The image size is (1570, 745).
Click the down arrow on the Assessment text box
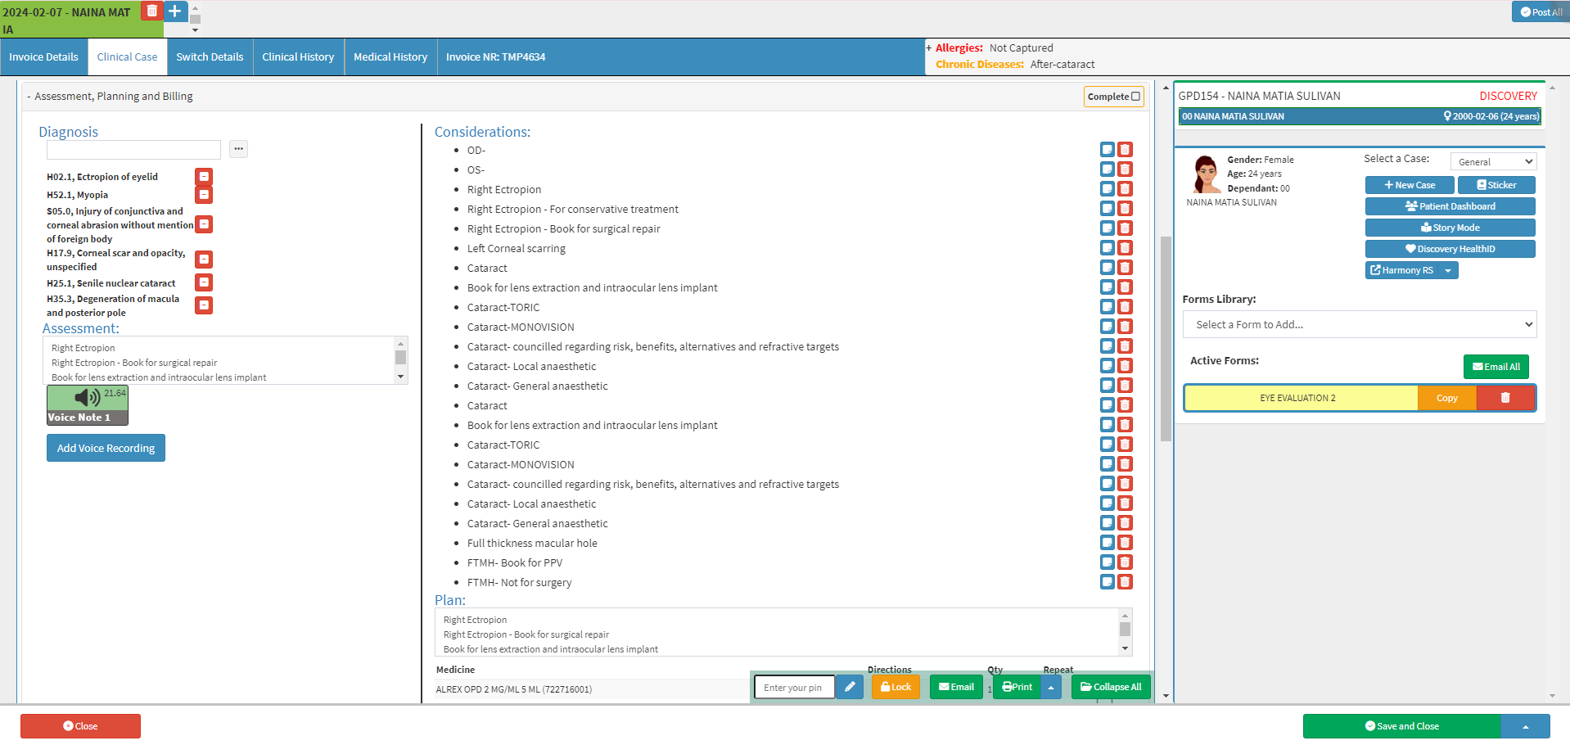pos(400,377)
